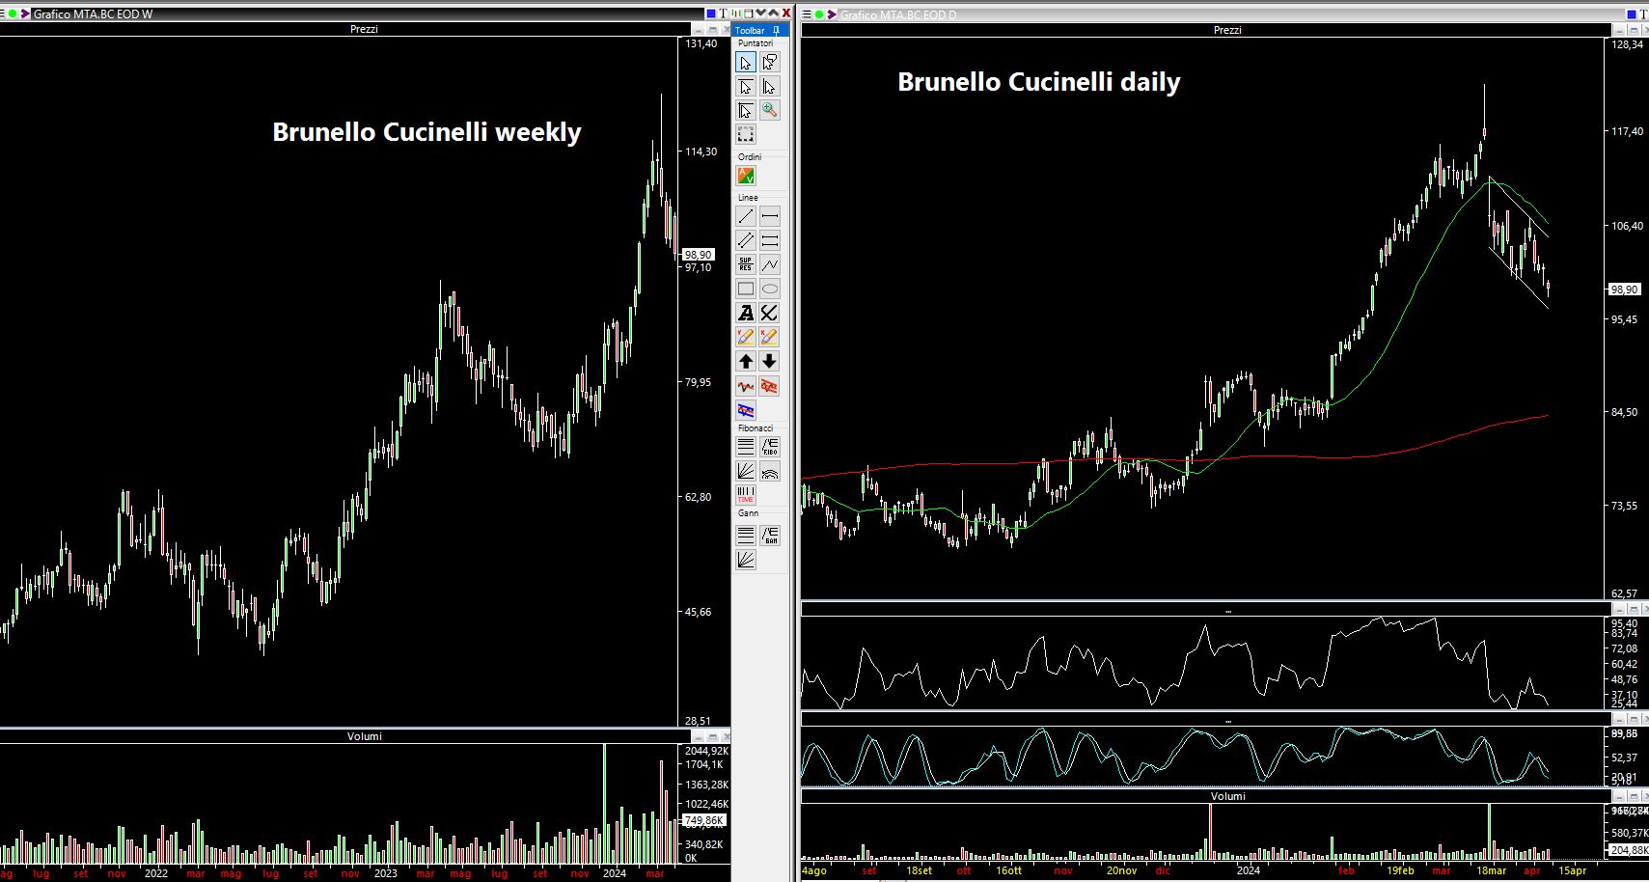Click green dot in weekly chart title bar
Screen dimensions: 1649x882
click(x=12, y=14)
